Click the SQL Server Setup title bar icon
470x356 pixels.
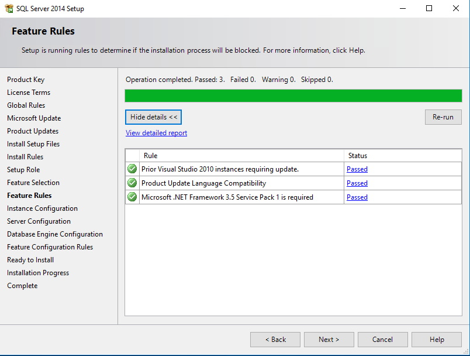click(x=9, y=8)
